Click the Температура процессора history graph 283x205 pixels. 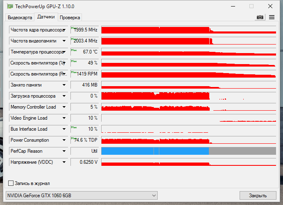(x=189, y=52)
